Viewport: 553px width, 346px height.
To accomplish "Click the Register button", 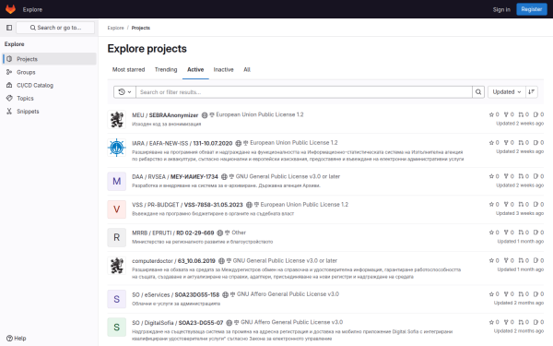I will tap(532, 9).
